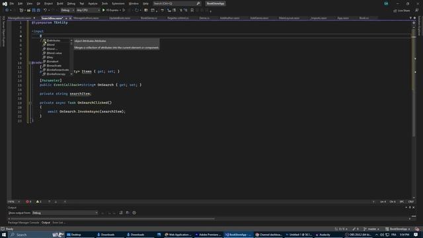Click the BookStoreApp solution name button

(x=215, y=3)
